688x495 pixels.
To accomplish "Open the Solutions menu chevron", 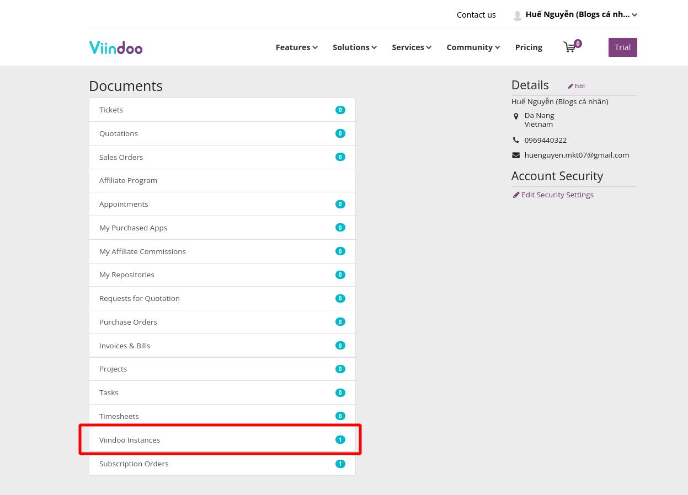I will click(374, 47).
